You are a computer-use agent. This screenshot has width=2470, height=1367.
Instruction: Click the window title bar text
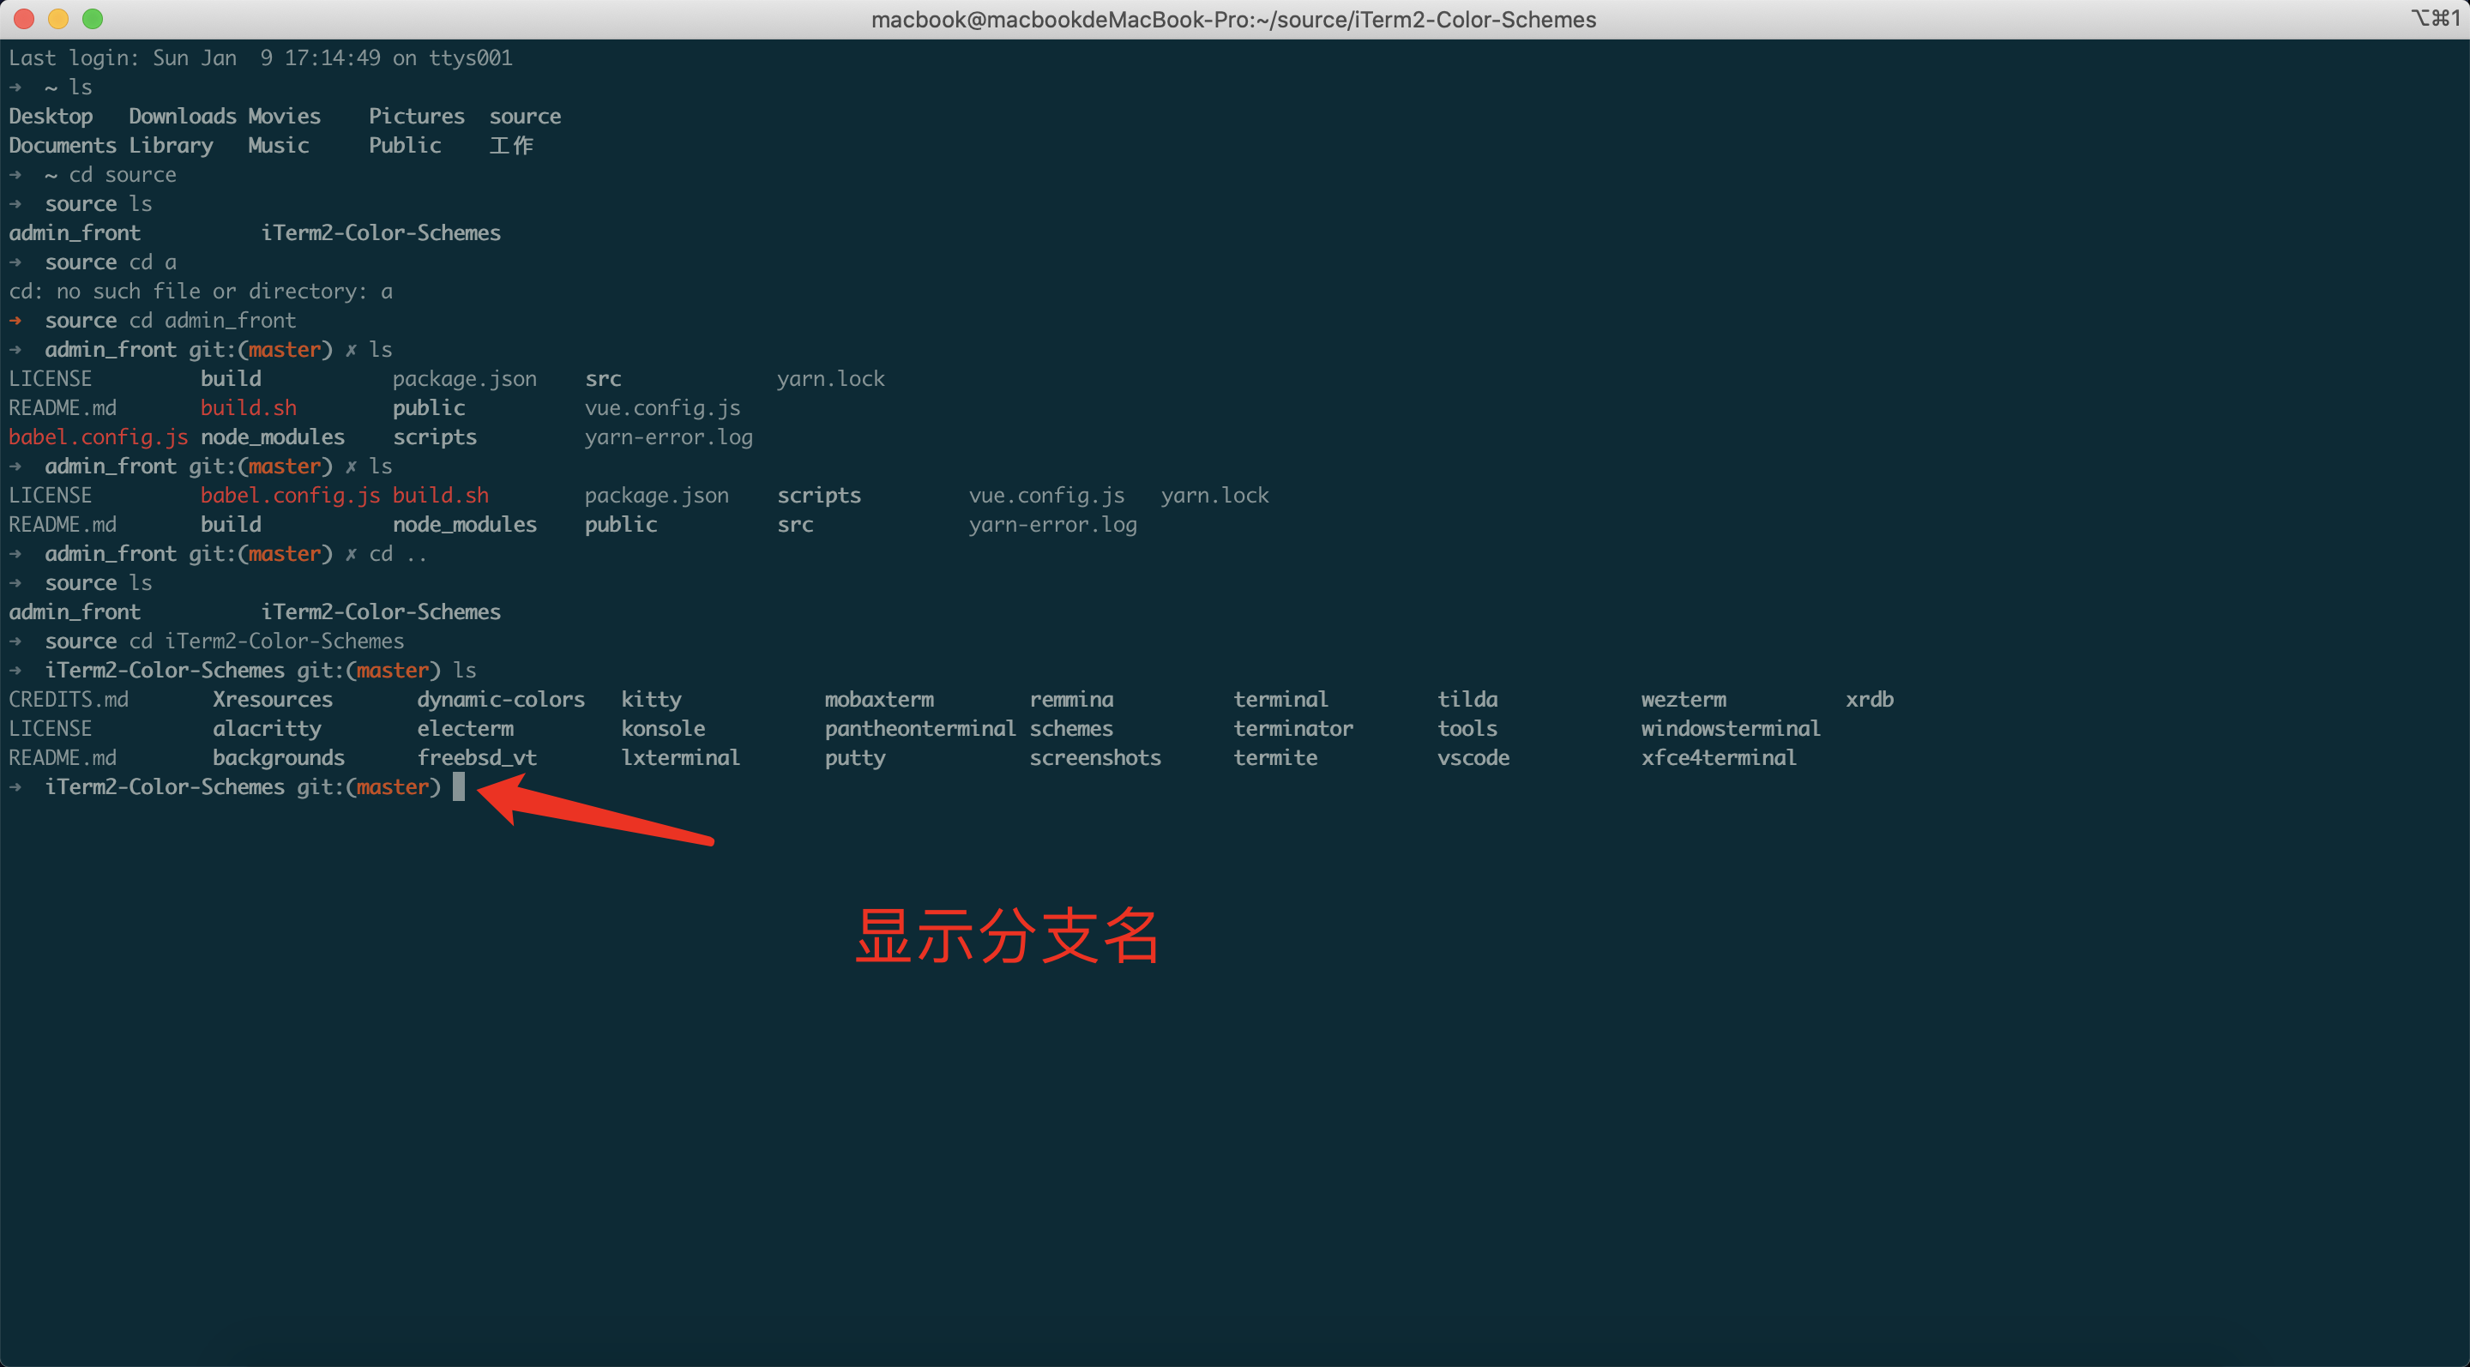click(x=1233, y=19)
